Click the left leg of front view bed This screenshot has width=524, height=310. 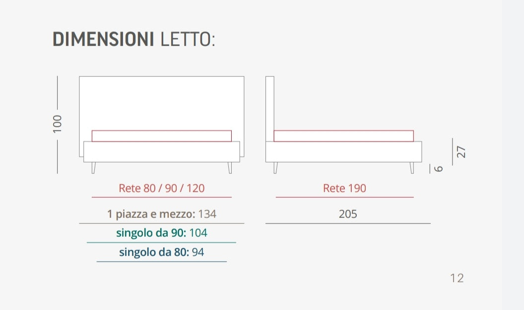[x=94, y=168]
